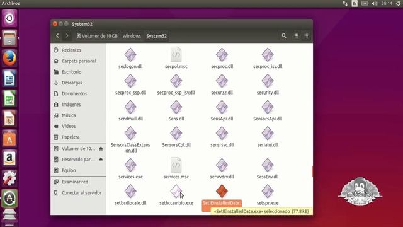Select the sethccambio.exe file
This screenshot has height=227, width=403.
[x=176, y=195]
